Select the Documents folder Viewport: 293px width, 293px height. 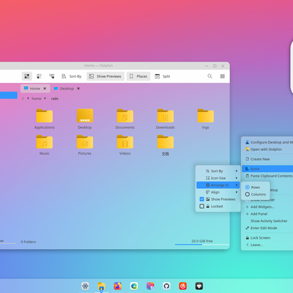125,119
